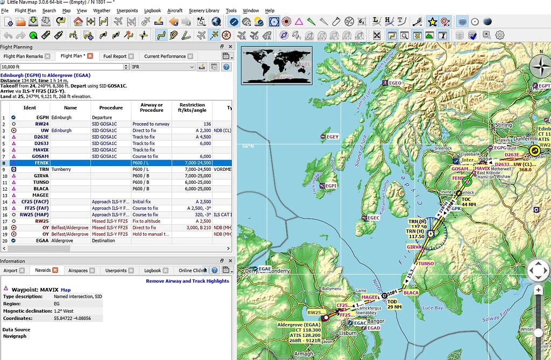Open the options gear icon
The height and width of the screenshot is (360, 551).
point(500,34)
